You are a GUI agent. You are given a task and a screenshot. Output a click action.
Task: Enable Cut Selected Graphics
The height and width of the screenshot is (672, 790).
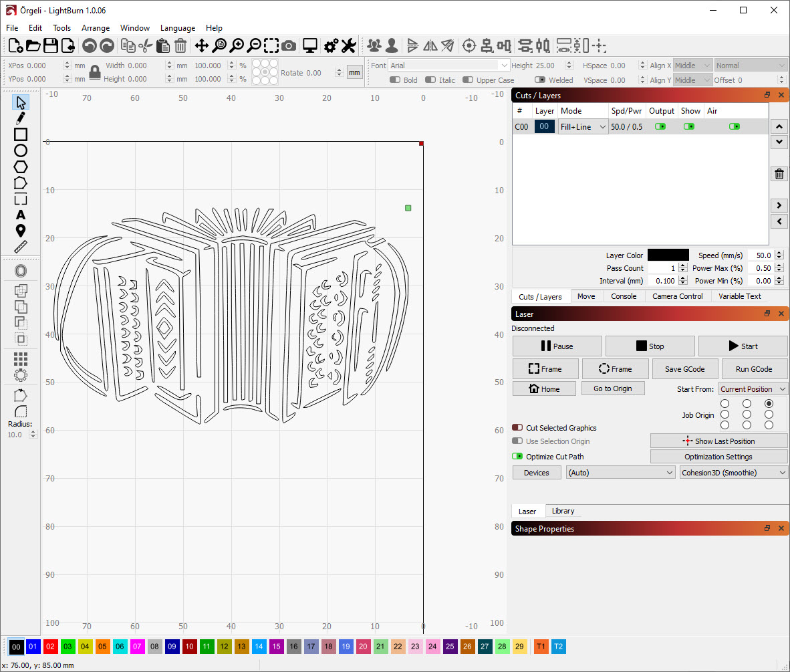point(517,428)
